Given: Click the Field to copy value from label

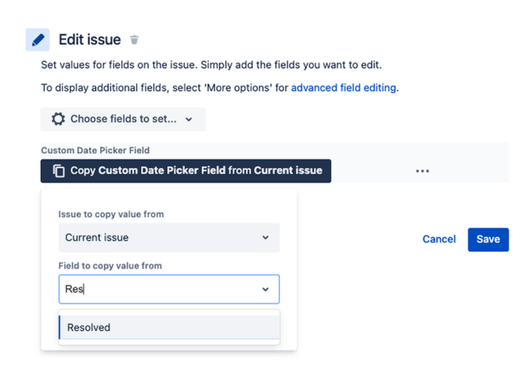Looking at the screenshot, I should pos(110,266).
